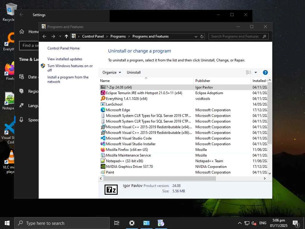This screenshot has height=229, width=305.
Task: Select the 7-Zip 24.08 program icon
Action: [103, 87]
